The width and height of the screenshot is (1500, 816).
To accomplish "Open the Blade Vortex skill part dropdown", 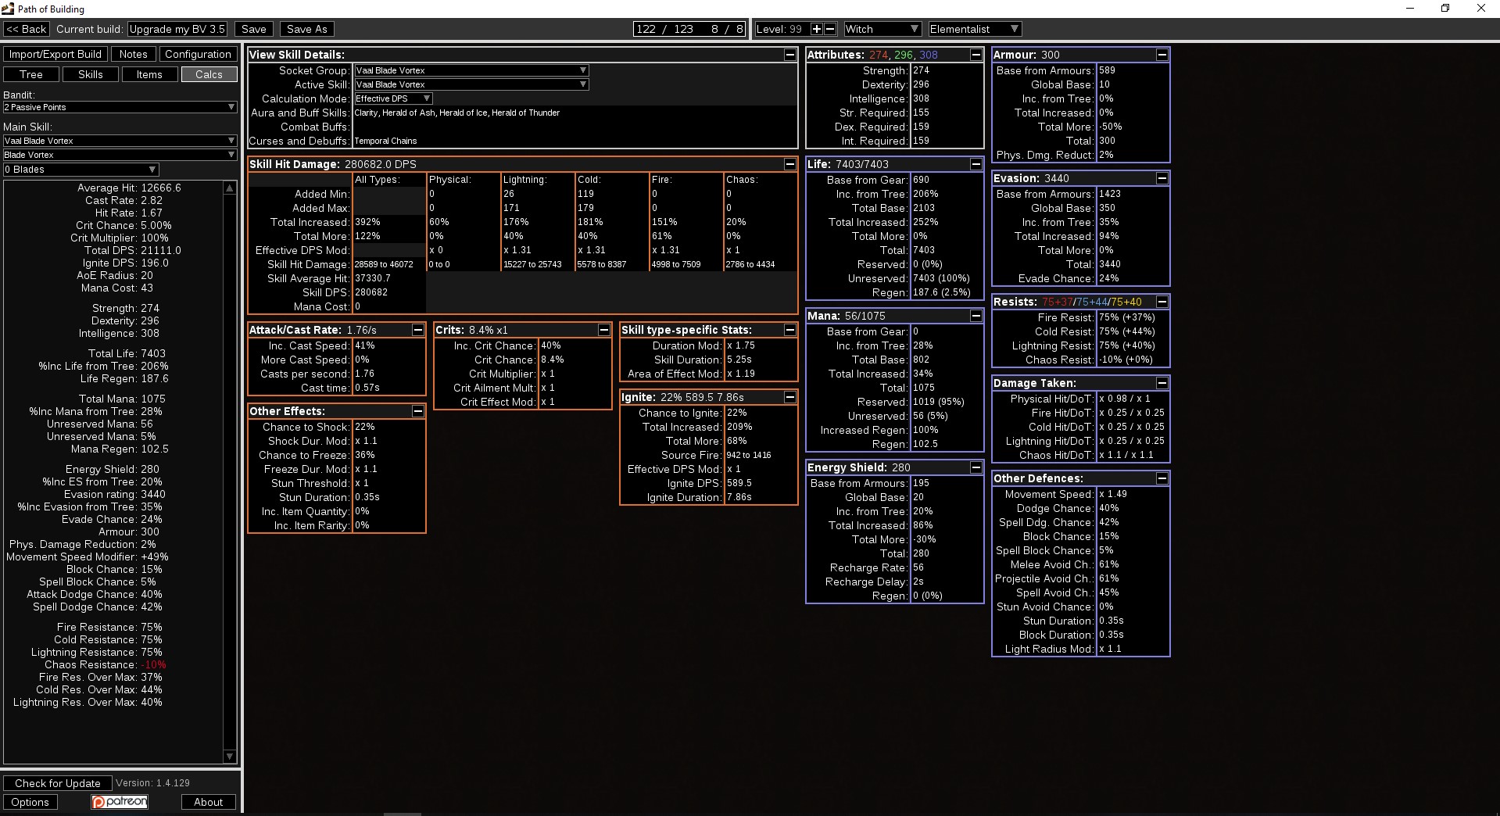I will coord(120,155).
